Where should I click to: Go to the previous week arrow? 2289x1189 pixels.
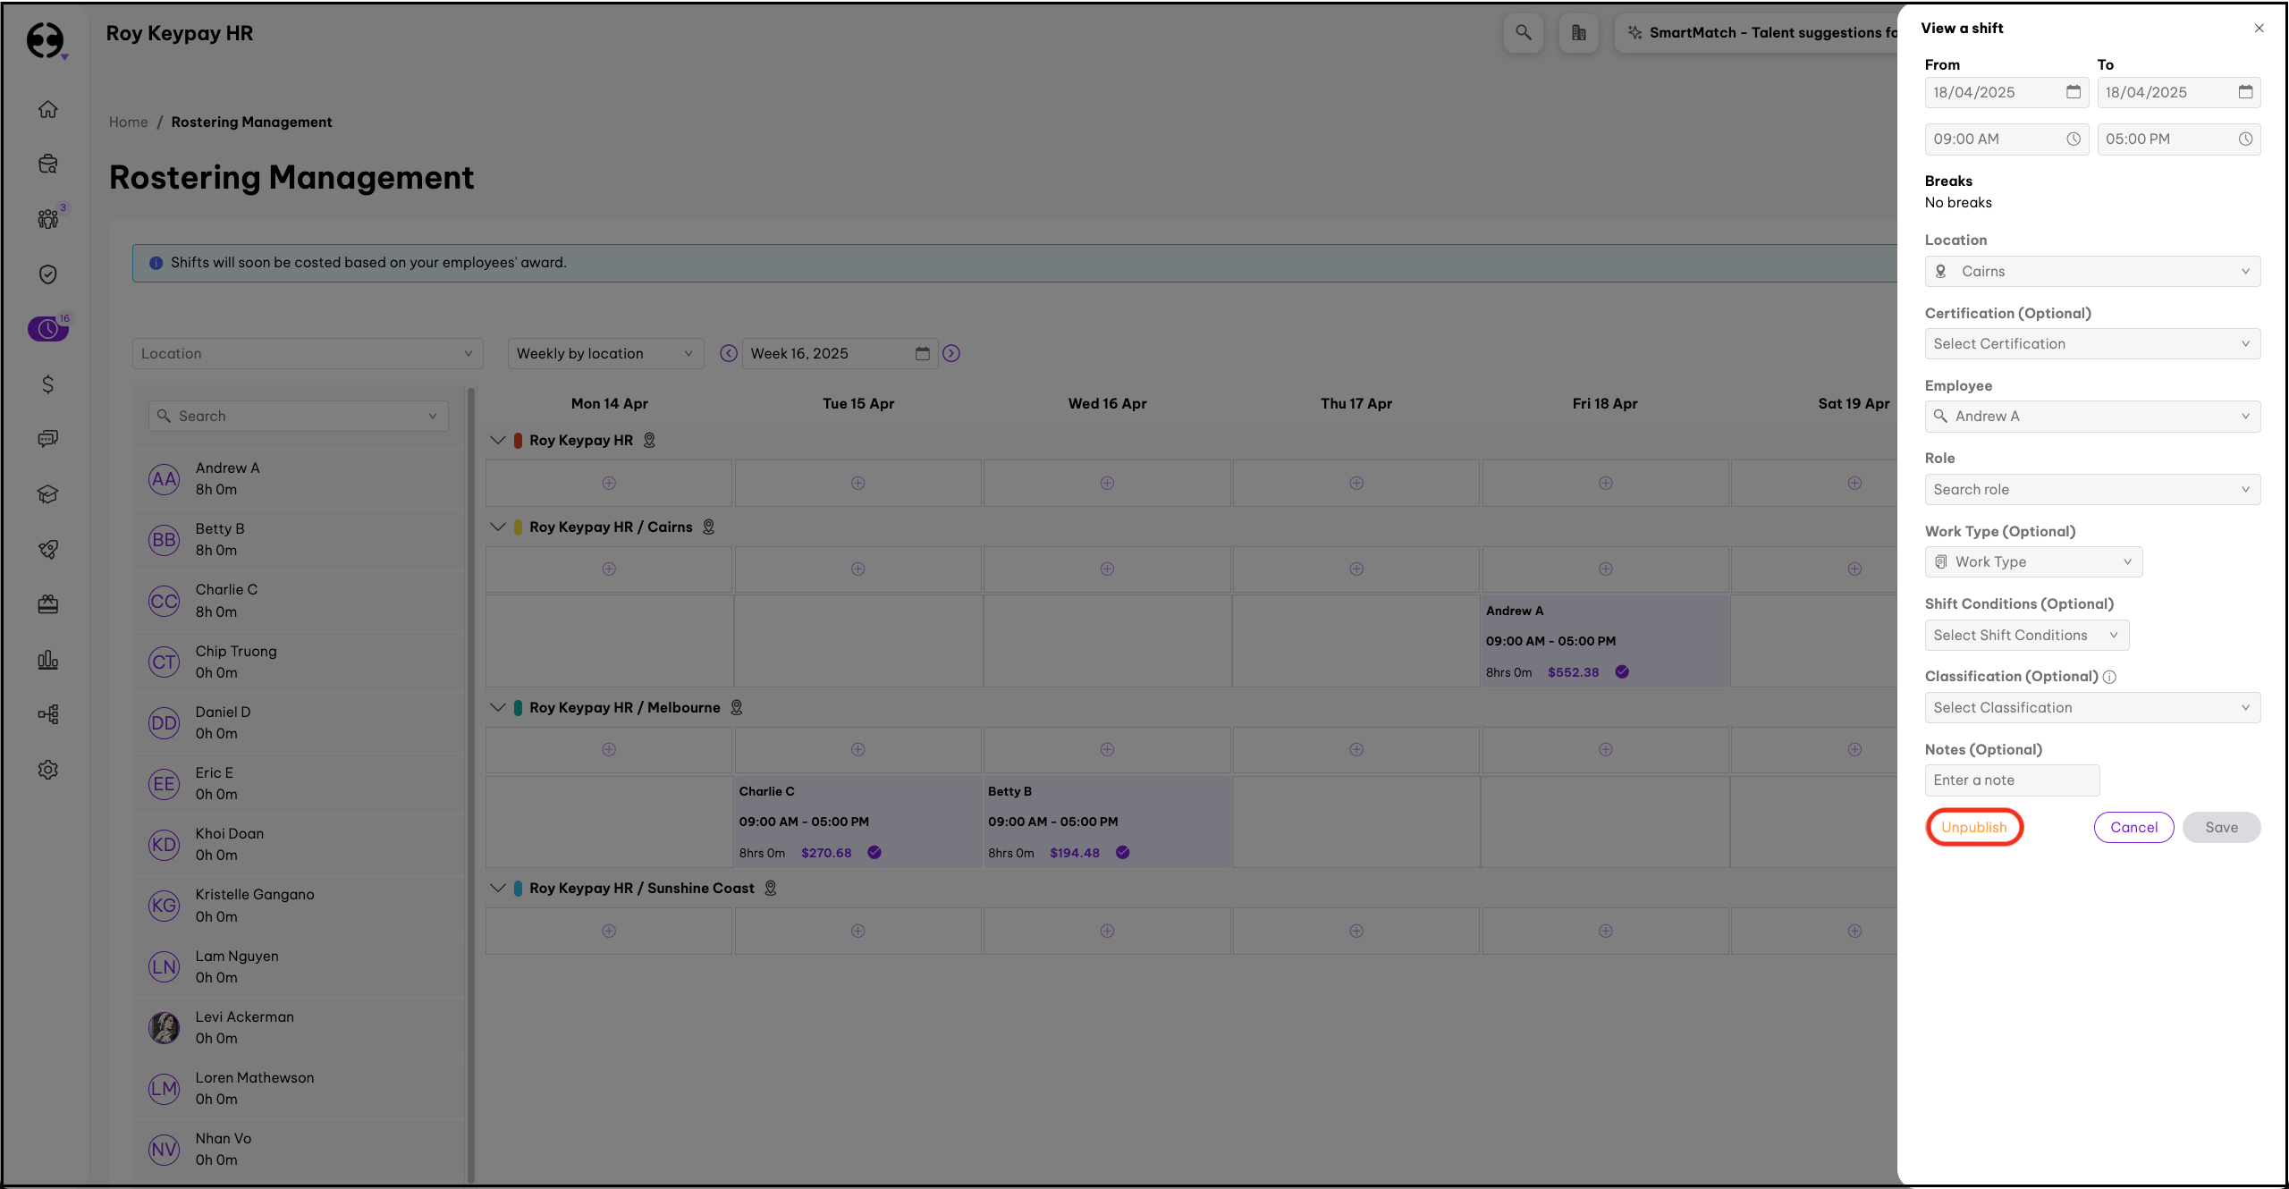point(729,353)
